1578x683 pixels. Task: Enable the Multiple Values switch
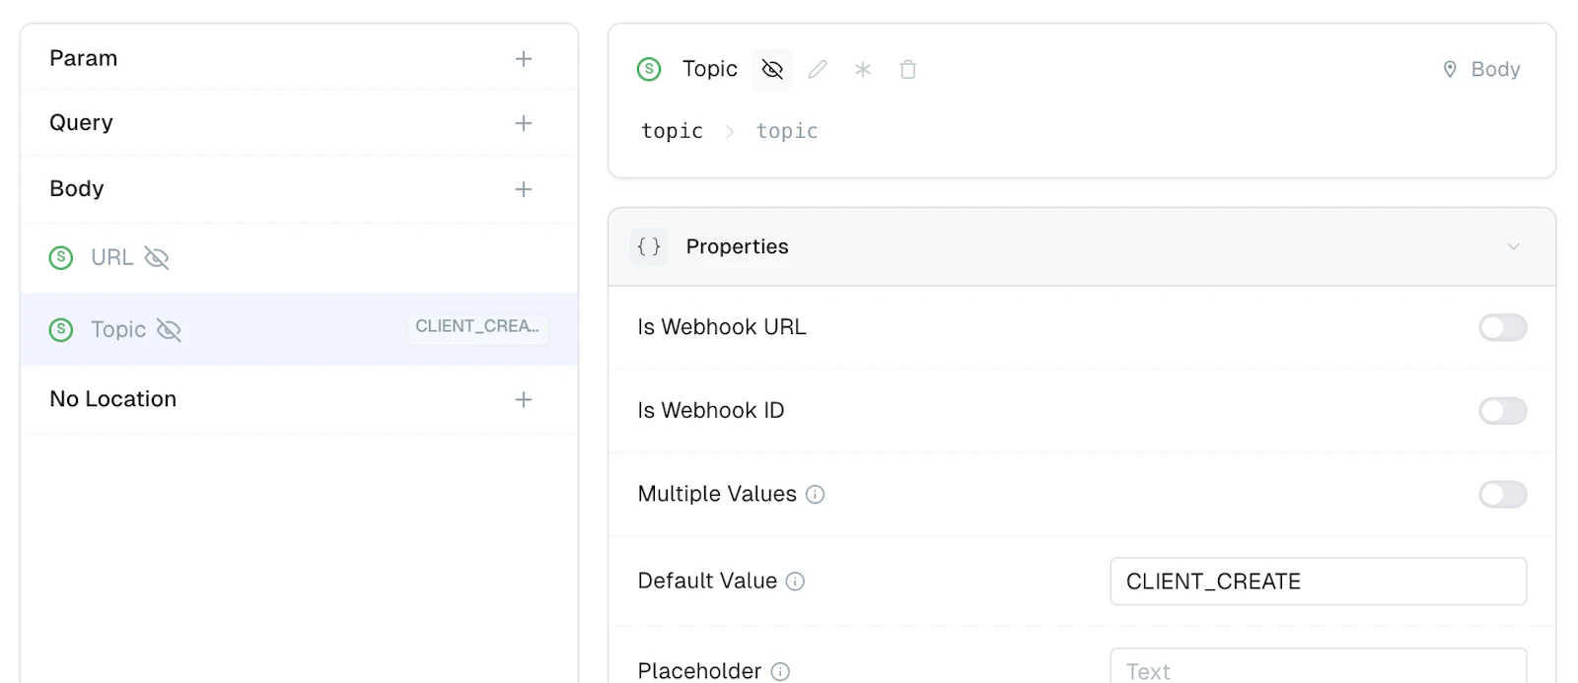point(1502,495)
